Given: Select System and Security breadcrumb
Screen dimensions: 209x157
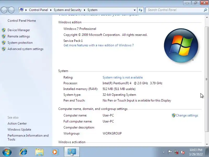Looking at the screenshot, I should pyautogui.click(x=68, y=10).
